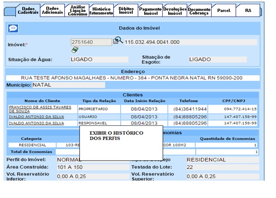Open the Documento Cobrança tab
The image size is (276, 198).
(199, 11)
